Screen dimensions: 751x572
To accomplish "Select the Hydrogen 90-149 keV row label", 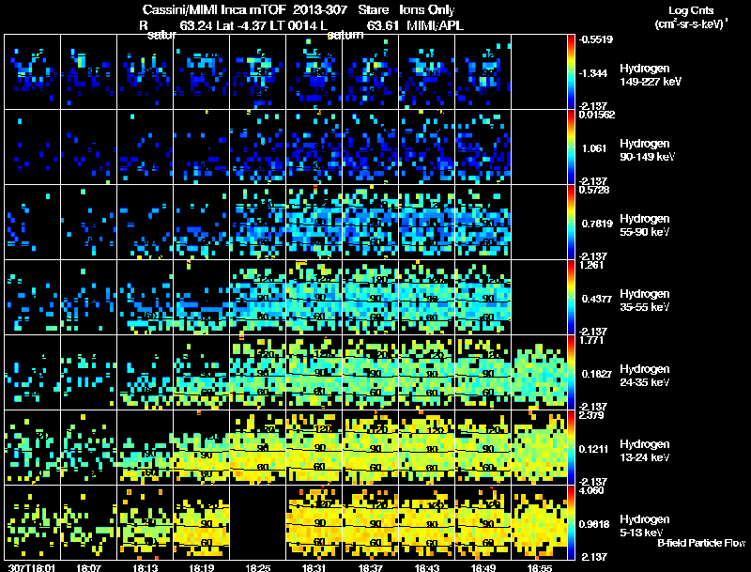I will tap(647, 150).
